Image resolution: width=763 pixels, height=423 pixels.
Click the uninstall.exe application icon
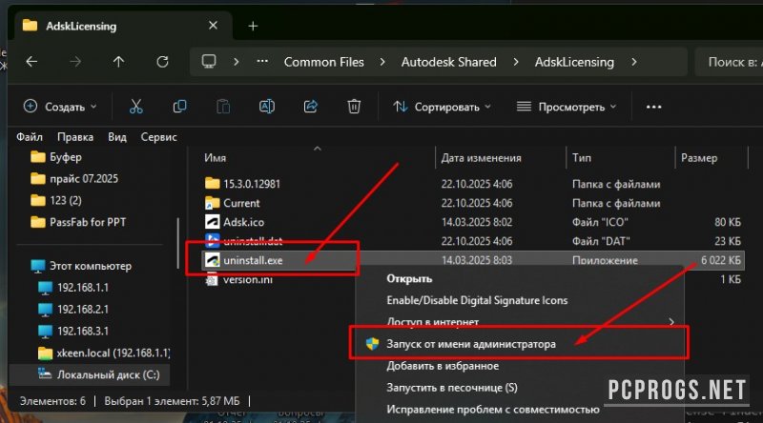pos(212,261)
